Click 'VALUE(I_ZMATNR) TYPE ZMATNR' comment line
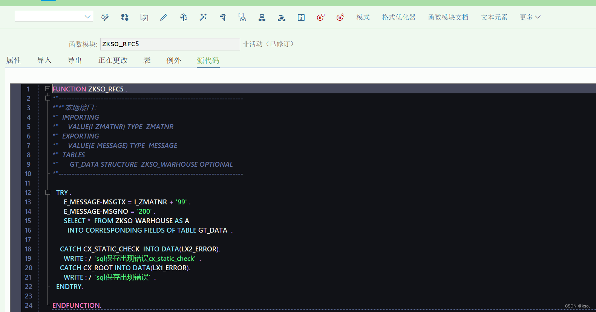 (x=121, y=127)
